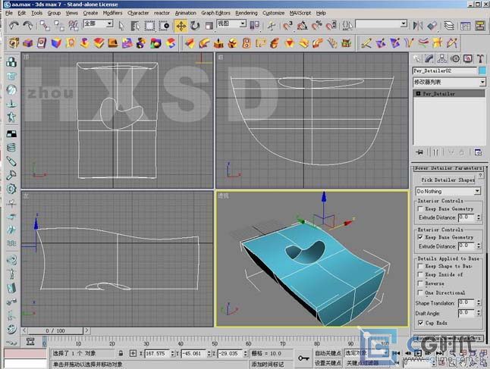Viewport: 490px width, 369px height.
Task: Open the Motion command panel tab
Action: point(455,58)
